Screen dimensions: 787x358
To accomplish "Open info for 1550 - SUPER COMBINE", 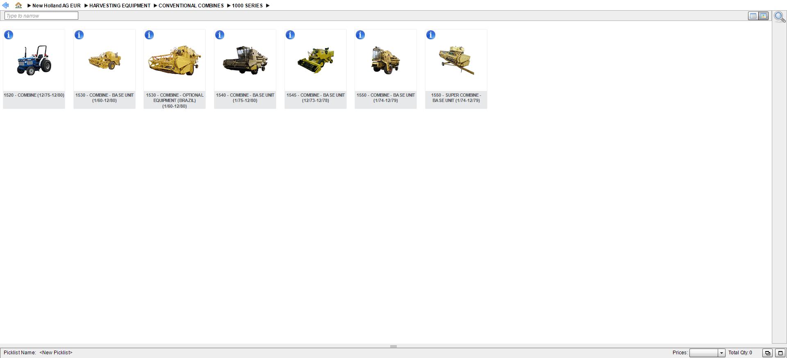I will pyautogui.click(x=431, y=35).
